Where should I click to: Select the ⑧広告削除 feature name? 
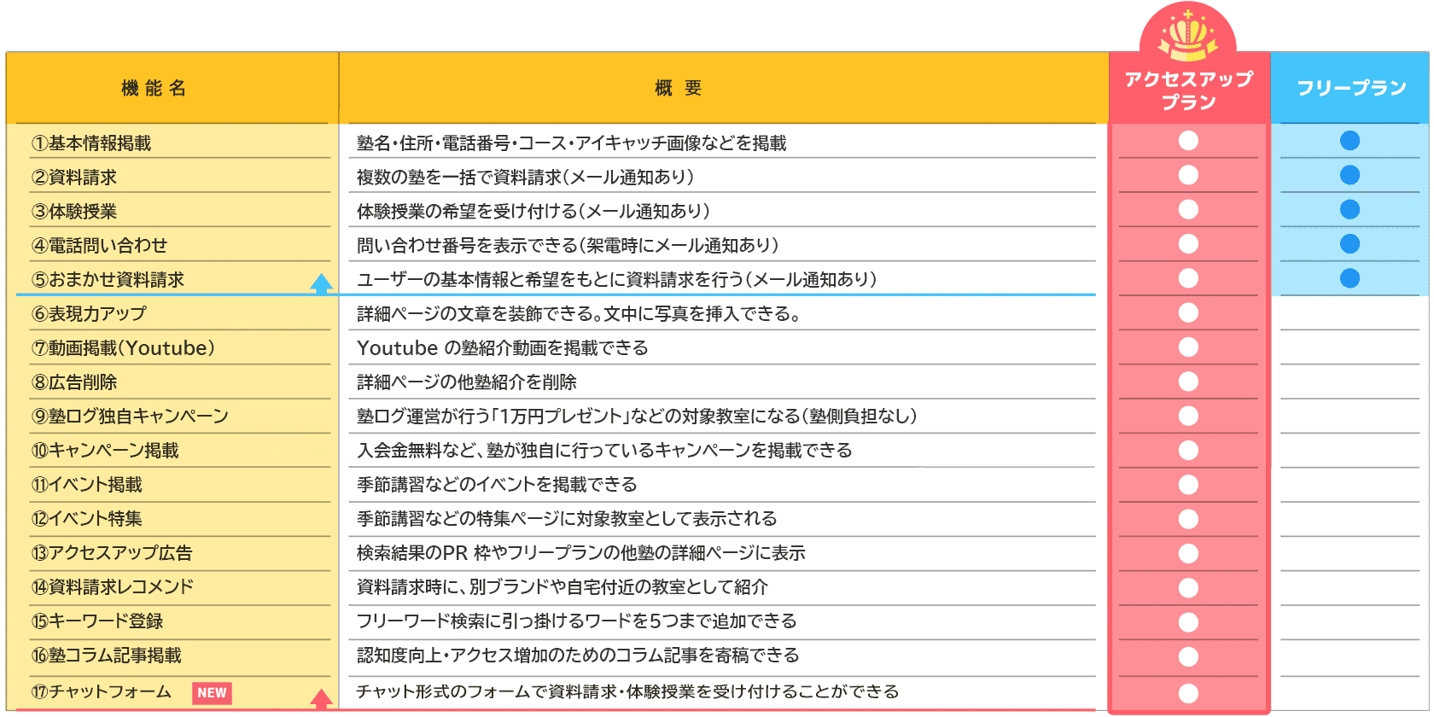[x=74, y=382]
